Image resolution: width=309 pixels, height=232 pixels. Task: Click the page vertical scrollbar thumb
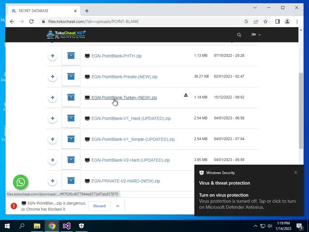pyautogui.click(x=301, y=111)
